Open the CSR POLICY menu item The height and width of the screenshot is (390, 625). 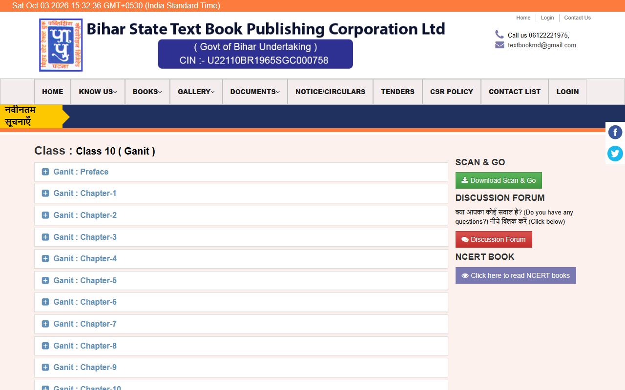pos(451,92)
